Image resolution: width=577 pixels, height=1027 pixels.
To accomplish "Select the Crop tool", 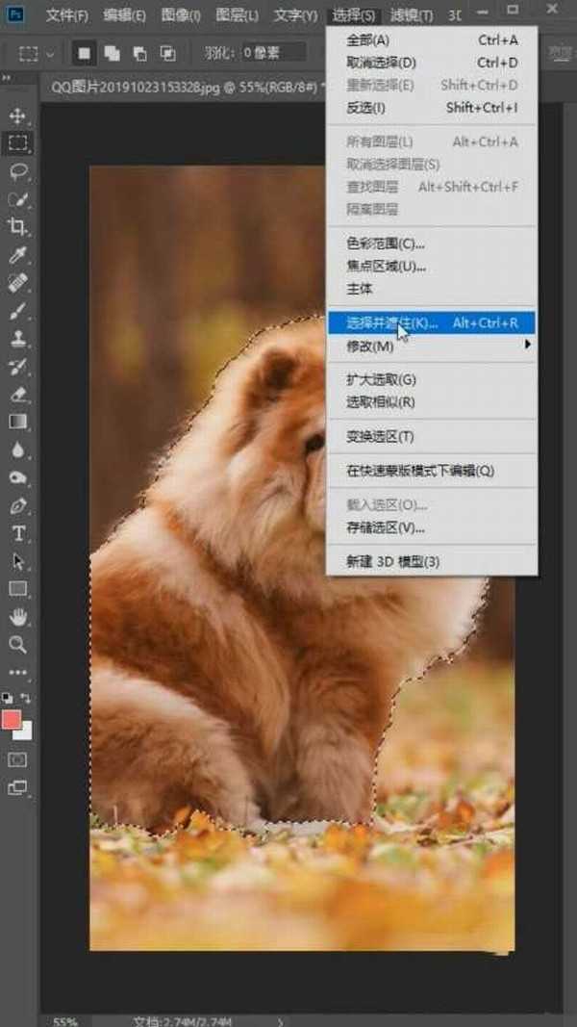I will coord(17,227).
